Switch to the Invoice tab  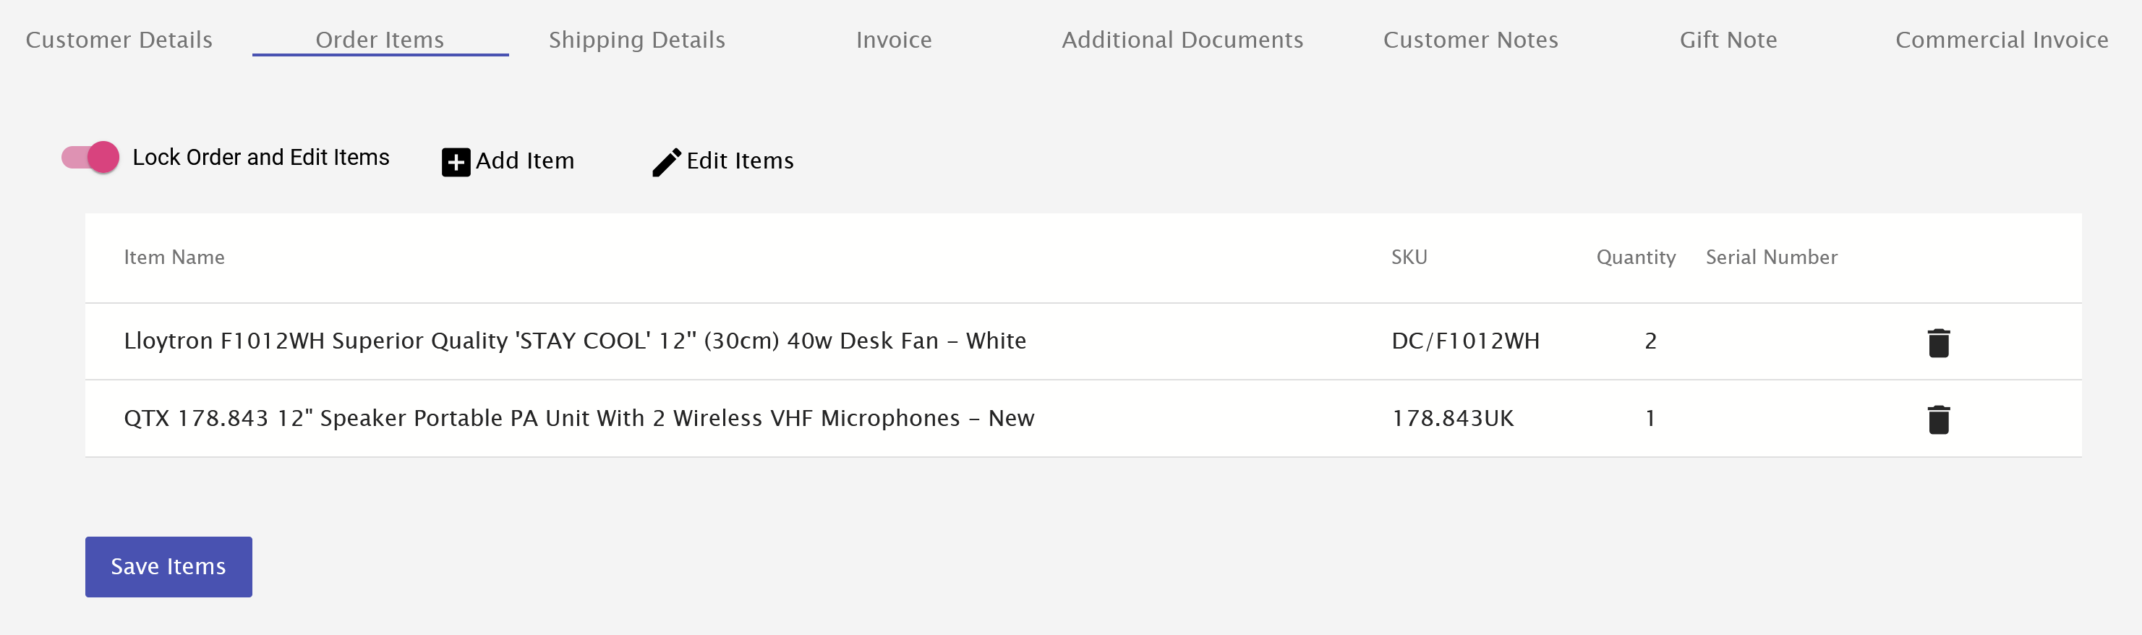pos(893,39)
